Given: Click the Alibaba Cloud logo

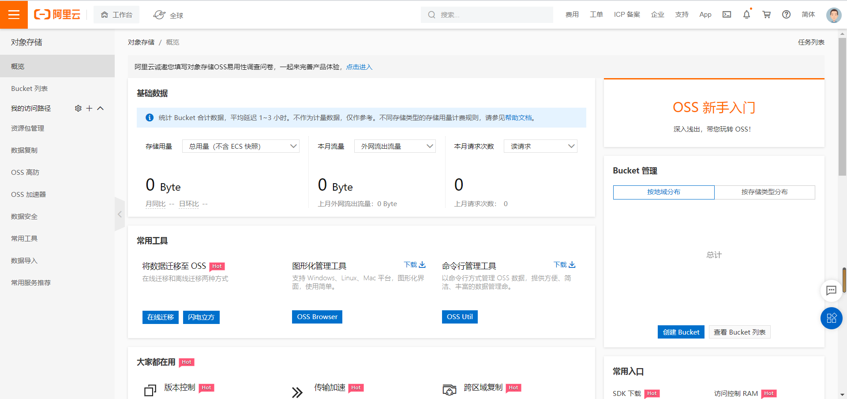Looking at the screenshot, I should (57, 15).
